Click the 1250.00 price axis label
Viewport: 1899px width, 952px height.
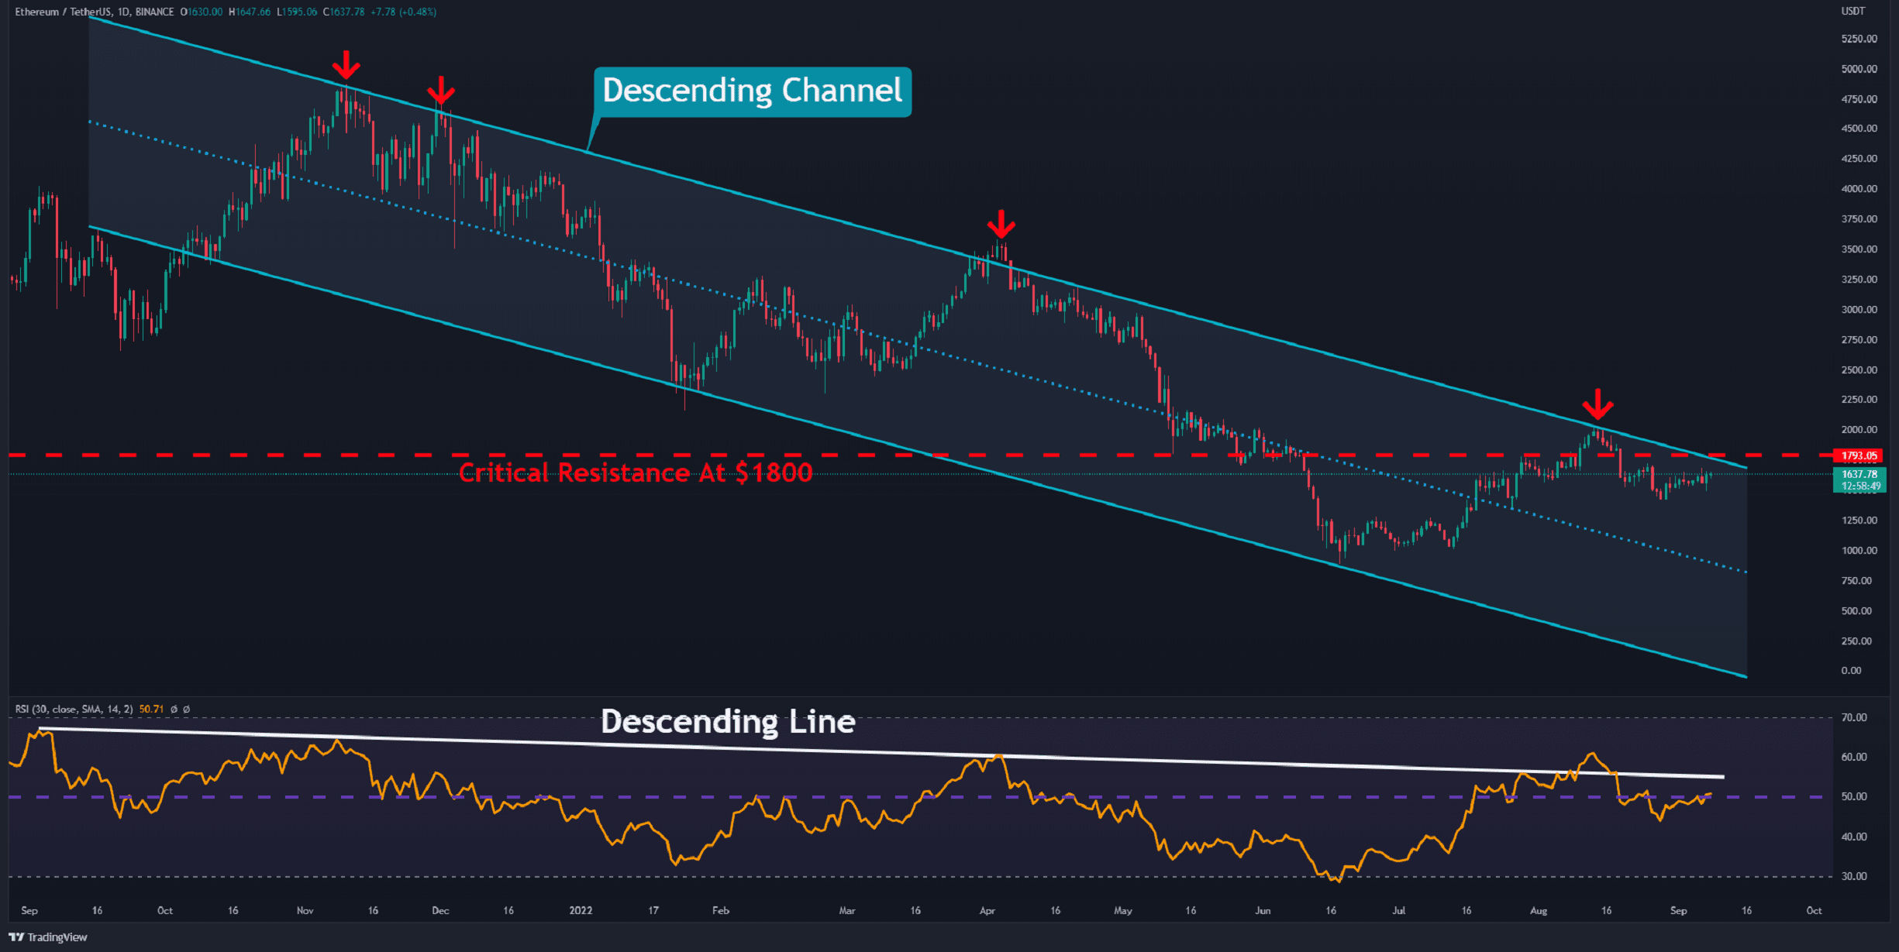[1859, 521]
